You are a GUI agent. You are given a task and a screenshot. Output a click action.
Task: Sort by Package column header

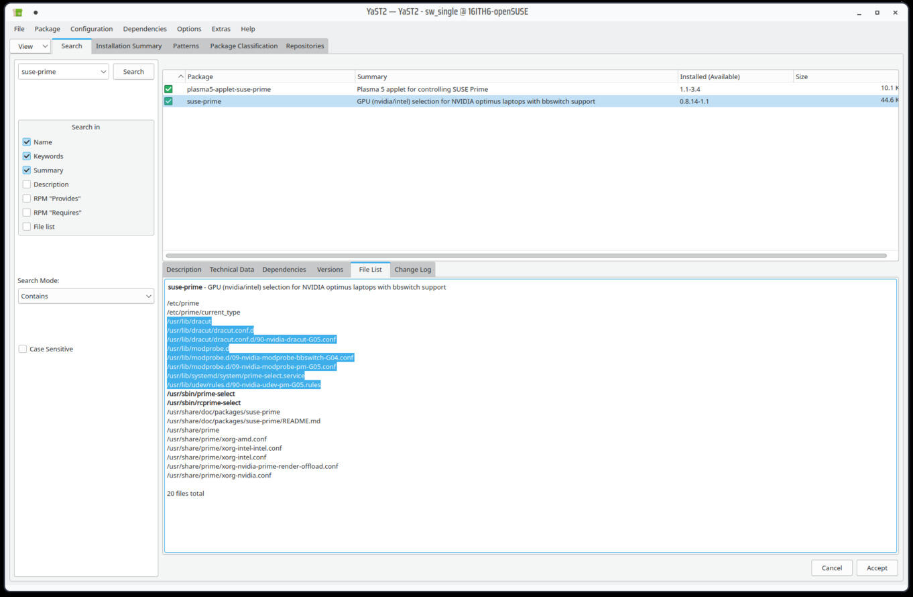pos(270,76)
